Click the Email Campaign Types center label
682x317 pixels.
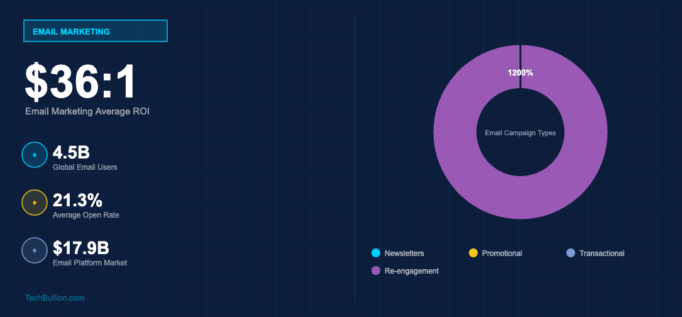(x=520, y=133)
